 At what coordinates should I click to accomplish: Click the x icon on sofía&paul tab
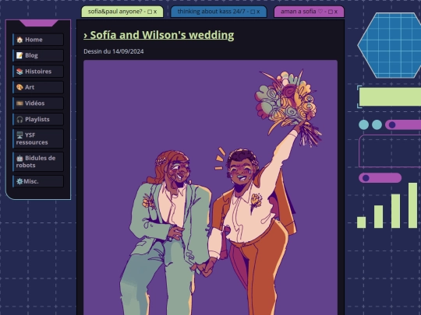coord(155,12)
